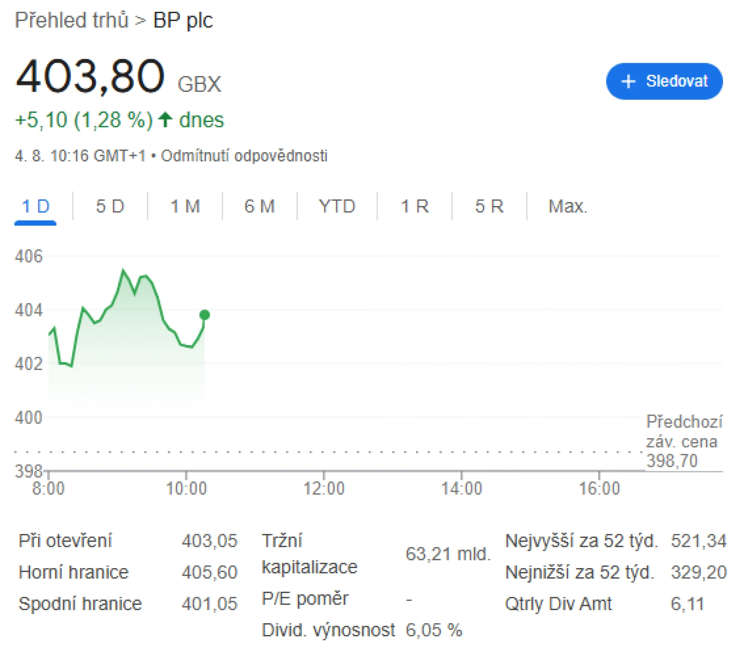744x656 pixels.
Task: Click the Qtrly Div Amt value 6,11
Action: coord(688,604)
